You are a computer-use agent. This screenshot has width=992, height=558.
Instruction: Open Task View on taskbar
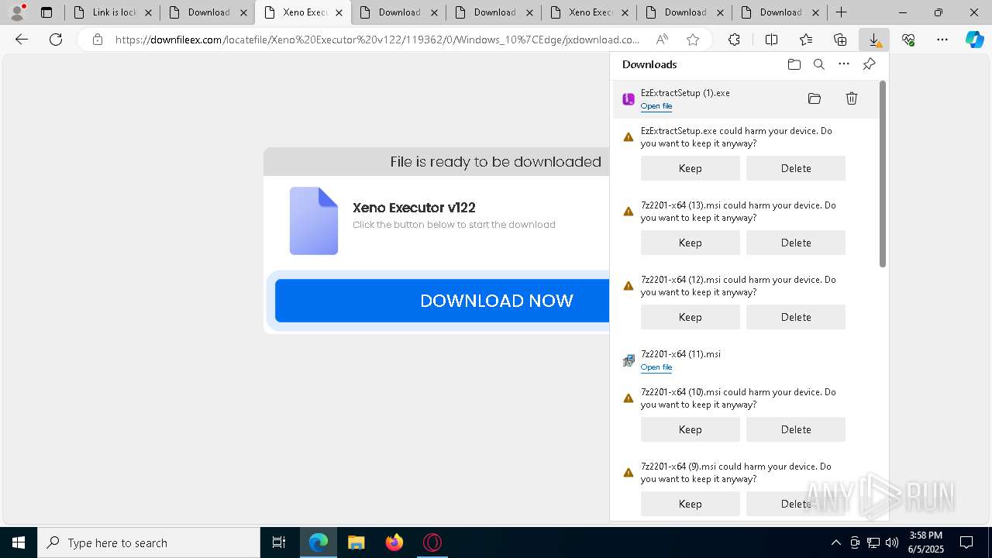279,542
